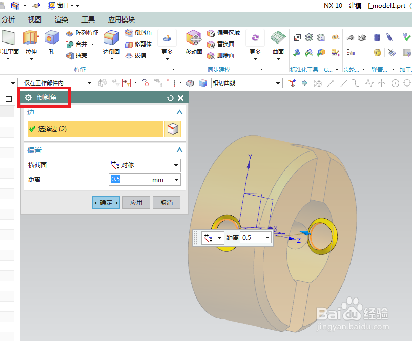Cancel the chamfer with 取消
Viewport: 412px width, 341px height.
tap(167, 203)
